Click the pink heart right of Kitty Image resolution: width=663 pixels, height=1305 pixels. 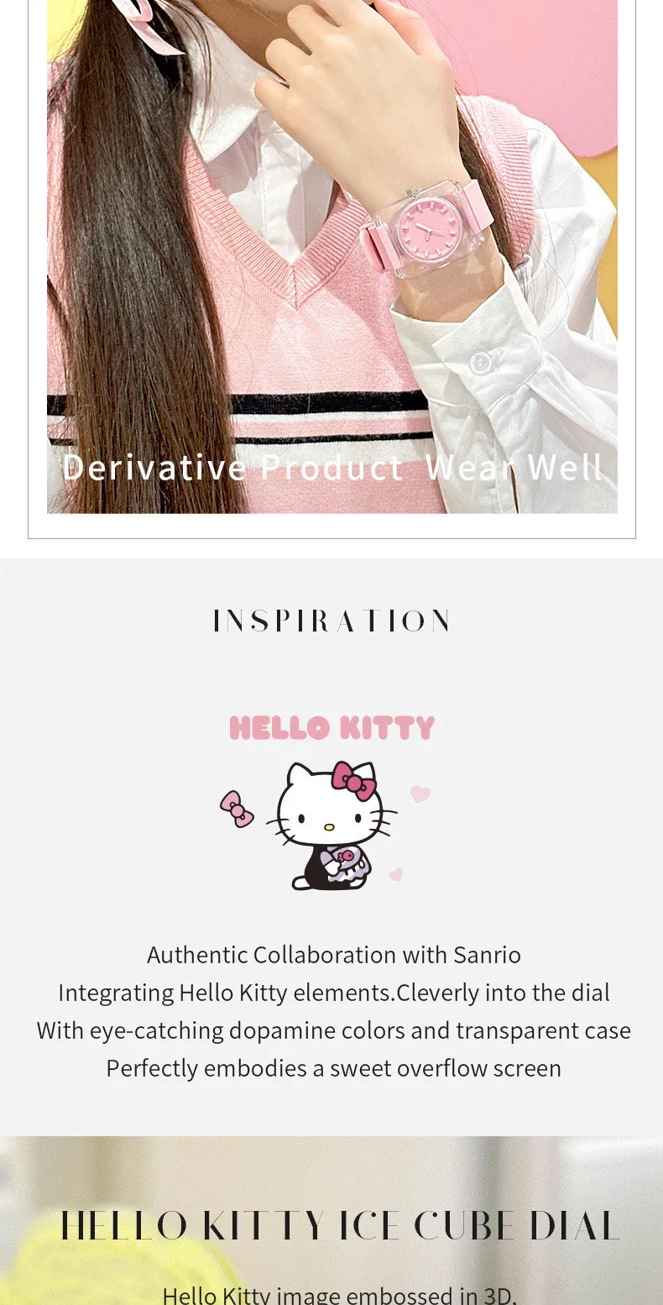pyautogui.click(x=420, y=794)
